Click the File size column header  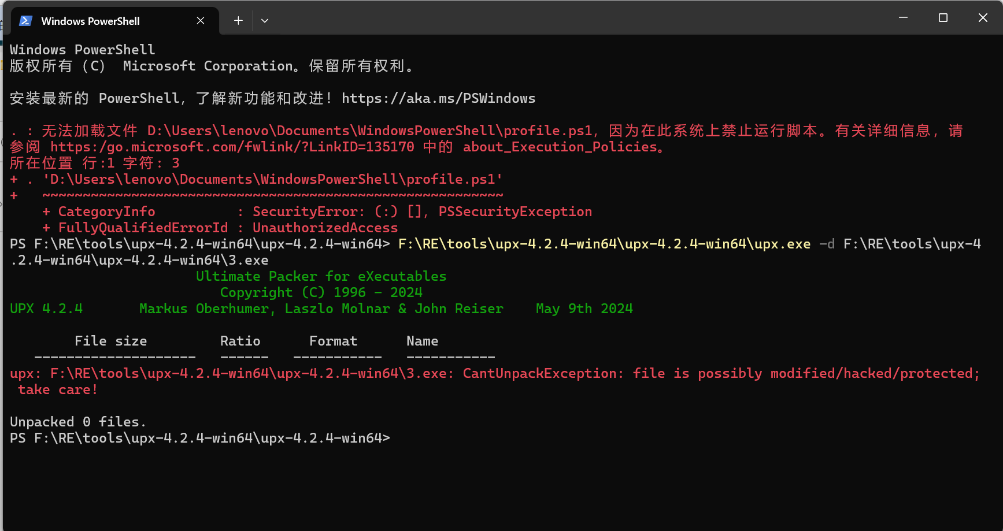click(111, 341)
